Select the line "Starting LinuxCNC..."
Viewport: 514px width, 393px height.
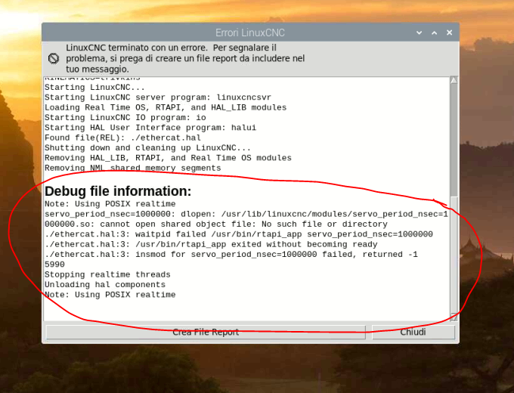tap(94, 88)
